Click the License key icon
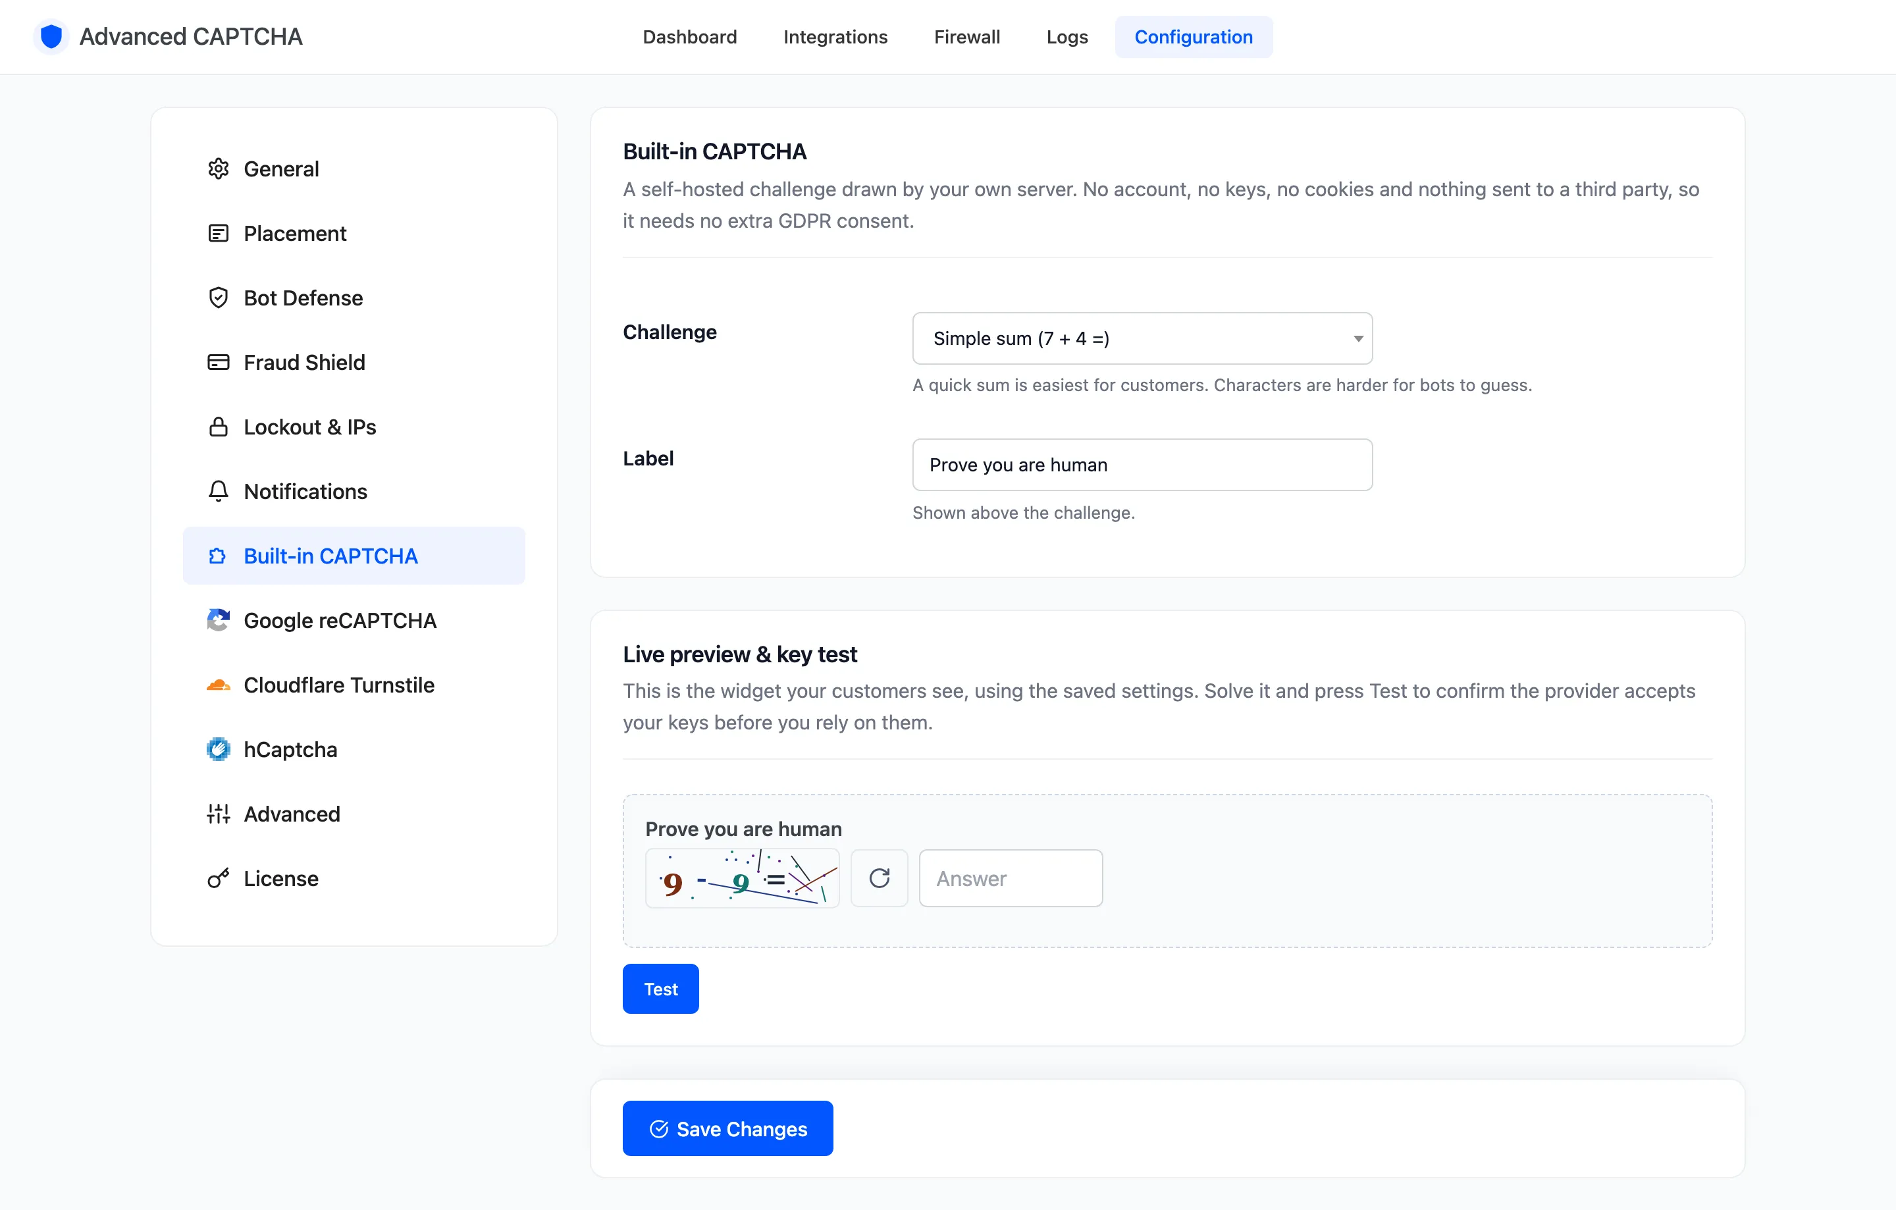The image size is (1896, 1210). click(x=218, y=879)
